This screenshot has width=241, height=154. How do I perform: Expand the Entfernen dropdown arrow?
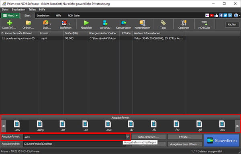69,24
